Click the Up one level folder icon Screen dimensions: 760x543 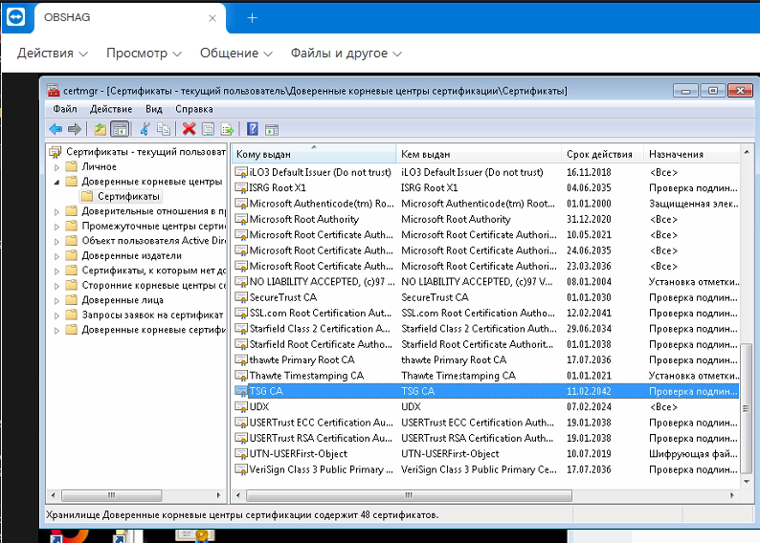[x=100, y=129]
